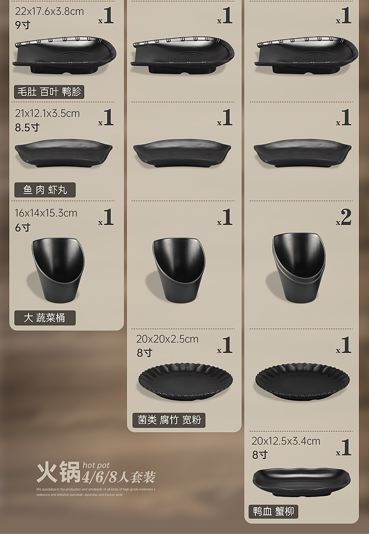The width and height of the screenshot is (369, 534).
Task: Click the 20x12.5x3.4cm dimension text
Action: (286, 441)
